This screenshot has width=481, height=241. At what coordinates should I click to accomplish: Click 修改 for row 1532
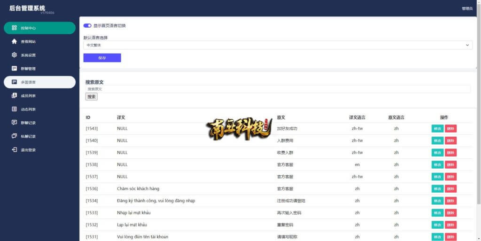tap(437, 225)
